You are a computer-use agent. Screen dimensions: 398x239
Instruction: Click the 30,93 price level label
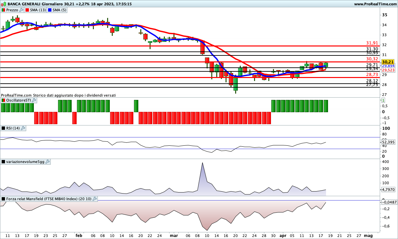coord(372,52)
